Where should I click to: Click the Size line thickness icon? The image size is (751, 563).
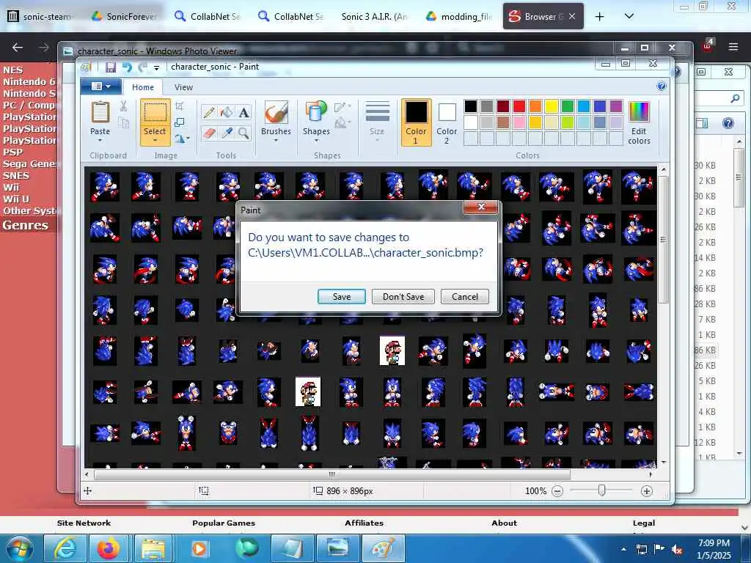(x=378, y=112)
